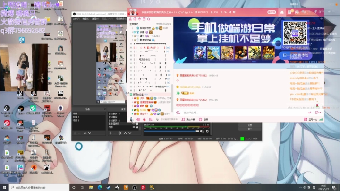The image size is (340, 191).
Task: Click the speaker volume icon in chat toolbar
Action: [138, 119]
